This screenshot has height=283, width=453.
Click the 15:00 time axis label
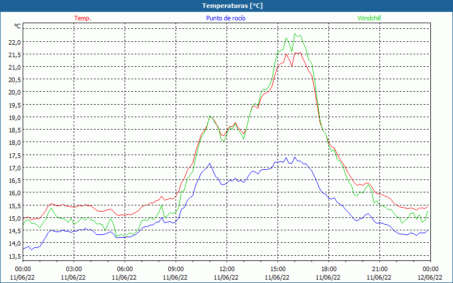tap(277, 269)
